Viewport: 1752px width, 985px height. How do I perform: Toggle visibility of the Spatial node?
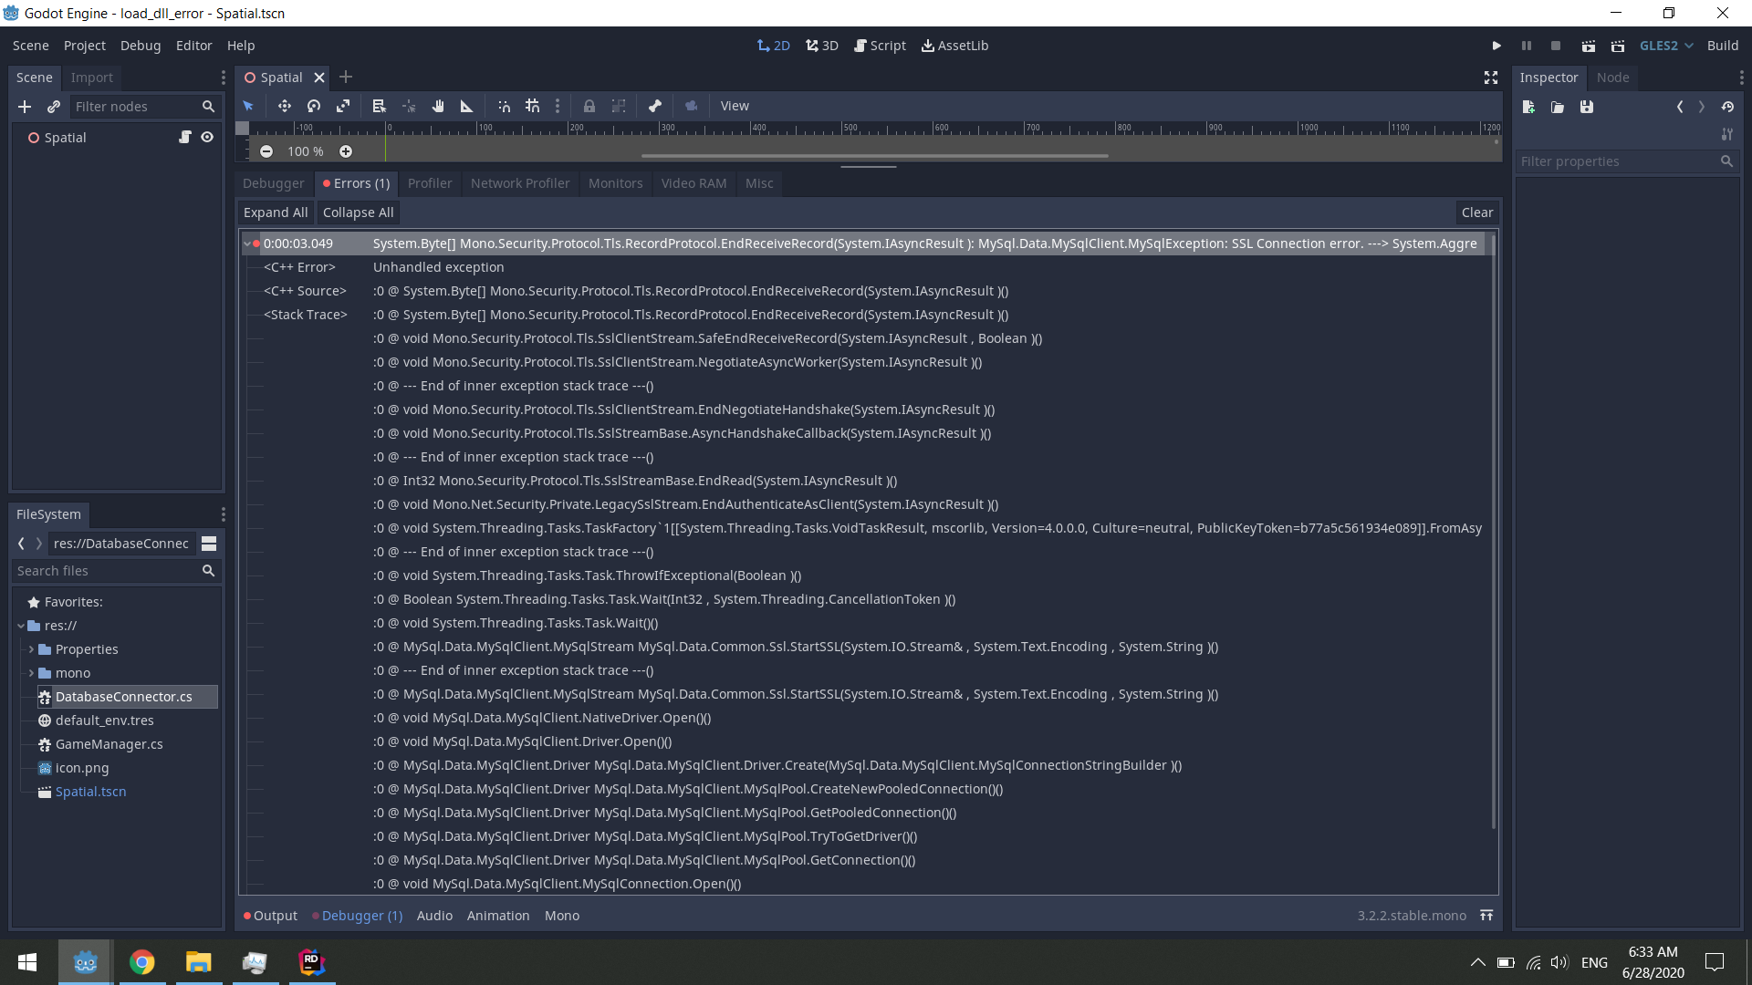click(207, 137)
